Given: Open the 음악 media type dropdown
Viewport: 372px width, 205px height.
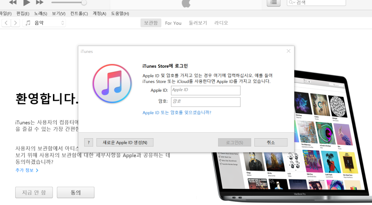Looking at the screenshot, I should (44, 23).
